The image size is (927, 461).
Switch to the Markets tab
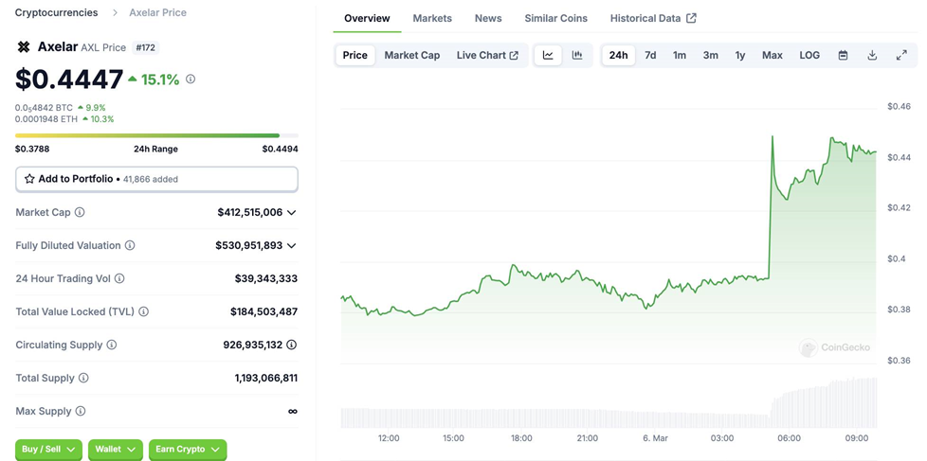tap(432, 18)
